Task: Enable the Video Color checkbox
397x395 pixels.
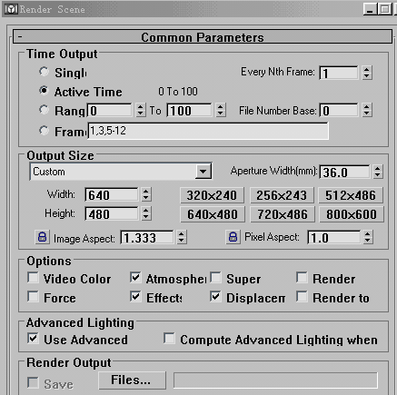Action: point(33,278)
